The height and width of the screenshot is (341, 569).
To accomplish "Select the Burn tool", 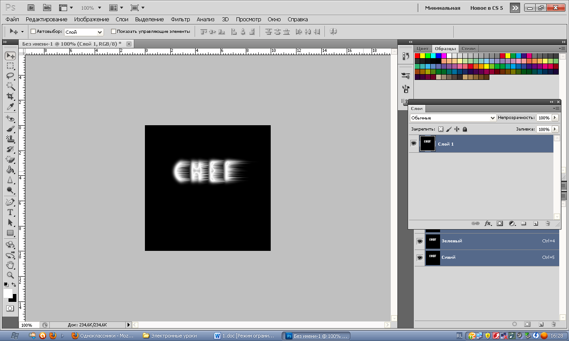I will 10,190.
